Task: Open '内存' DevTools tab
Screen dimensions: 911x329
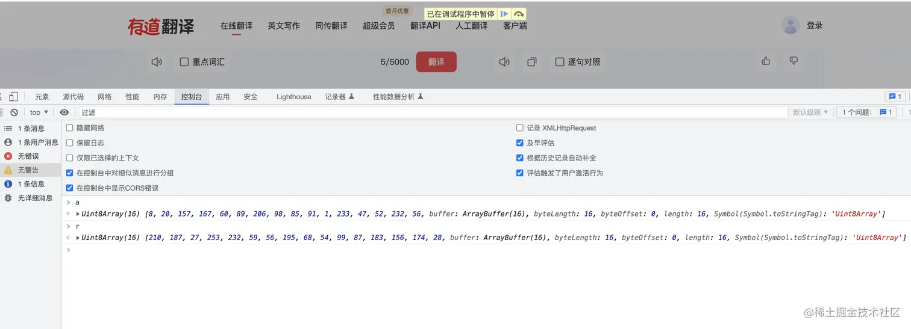Action: pyautogui.click(x=160, y=97)
